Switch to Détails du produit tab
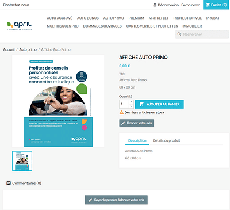The image size is (230, 210). [166, 140]
